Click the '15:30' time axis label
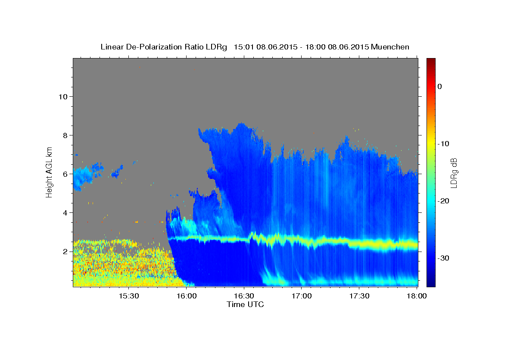The image size is (517, 344). pos(128,296)
